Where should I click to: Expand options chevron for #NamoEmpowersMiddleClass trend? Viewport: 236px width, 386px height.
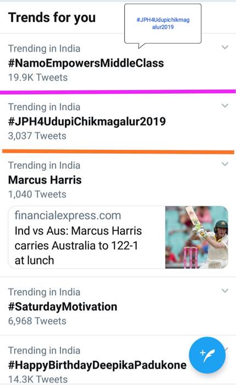coord(225,47)
